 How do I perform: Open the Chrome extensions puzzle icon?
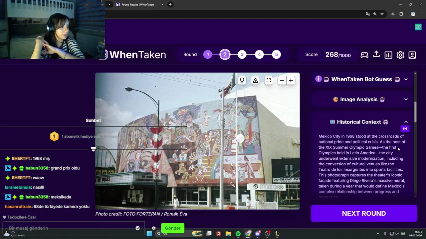coord(401,14)
